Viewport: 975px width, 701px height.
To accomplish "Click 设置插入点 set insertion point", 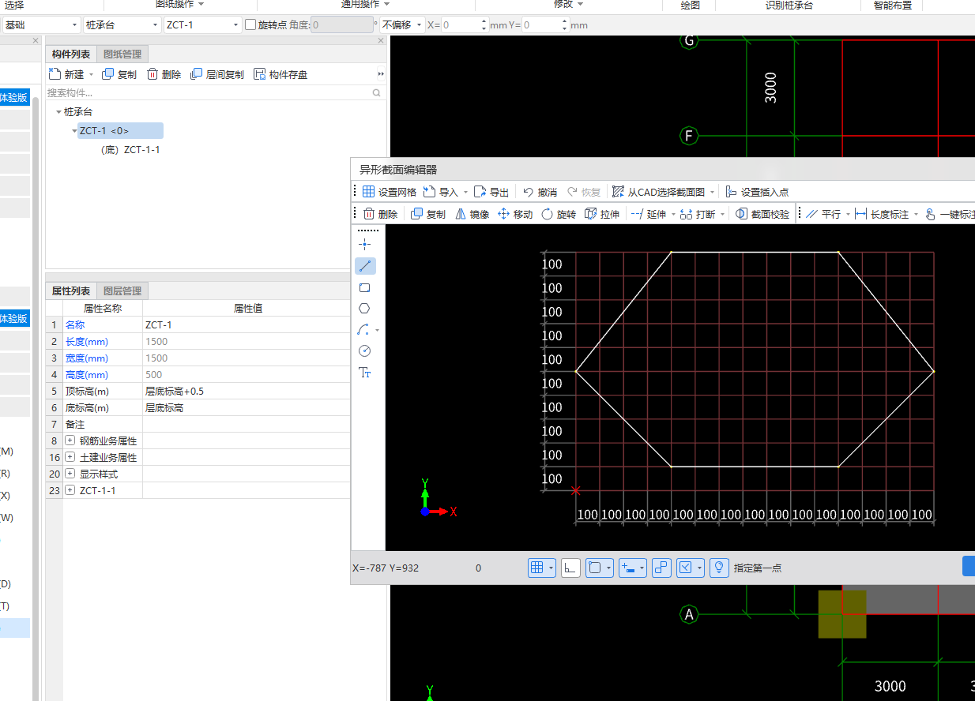I will click(x=757, y=192).
